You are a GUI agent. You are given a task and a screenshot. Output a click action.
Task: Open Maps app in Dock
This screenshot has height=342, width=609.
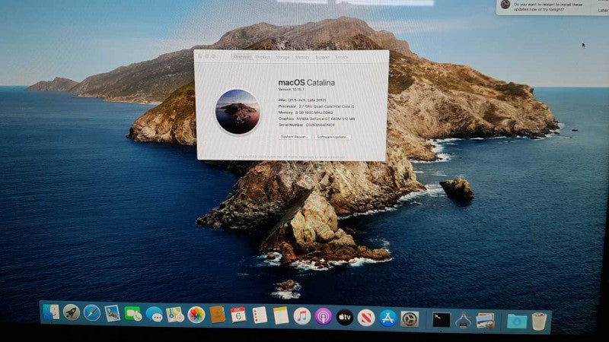pos(175,315)
